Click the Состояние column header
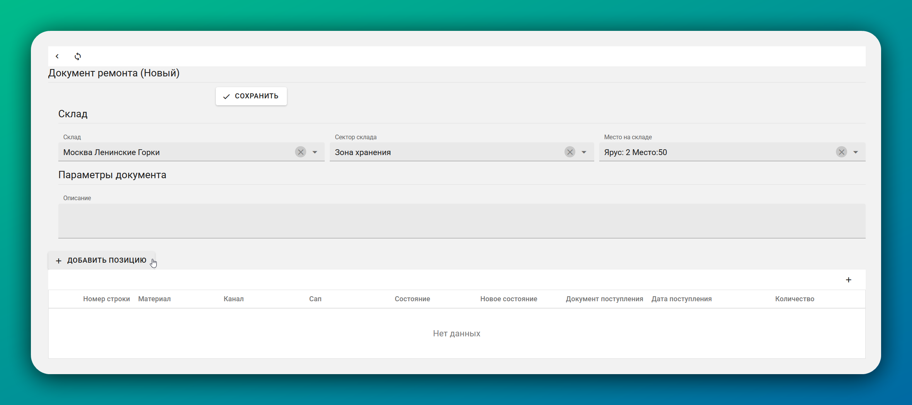912x405 pixels. [412, 299]
